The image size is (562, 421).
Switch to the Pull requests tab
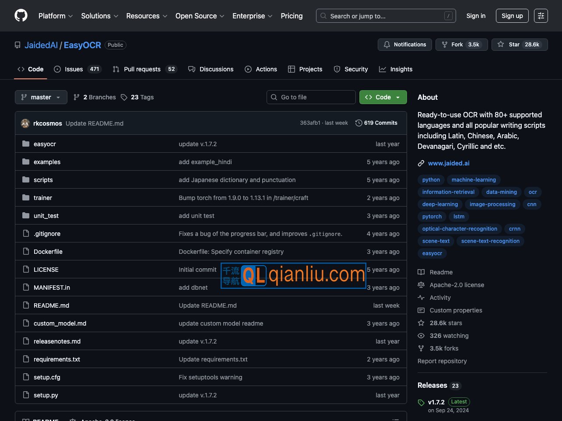click(142, 69)
